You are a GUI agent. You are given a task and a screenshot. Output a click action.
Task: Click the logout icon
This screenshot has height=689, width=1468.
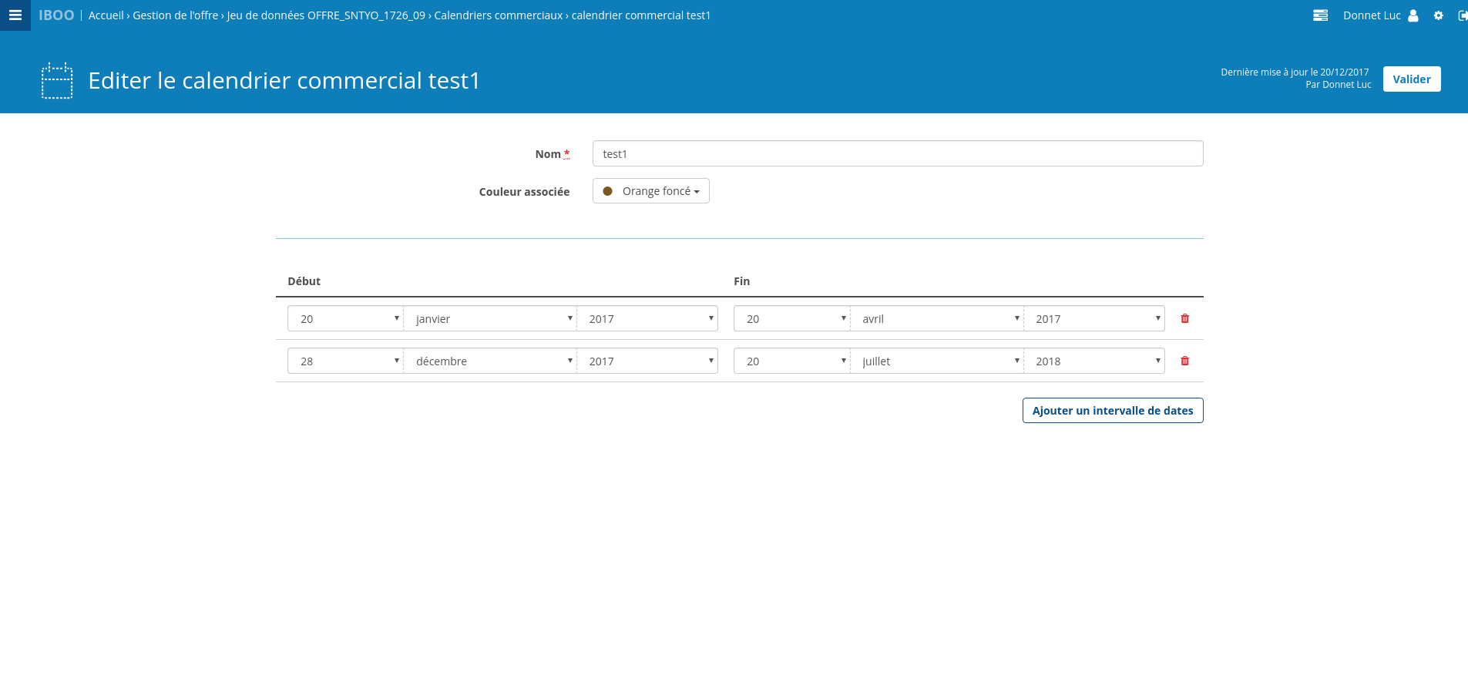[1462, 15]
